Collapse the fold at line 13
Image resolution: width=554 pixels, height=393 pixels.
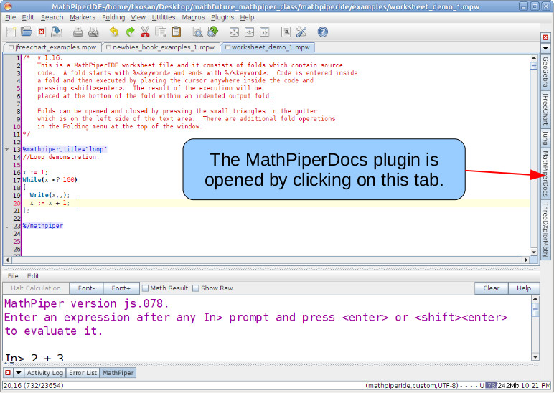(6, 149)
